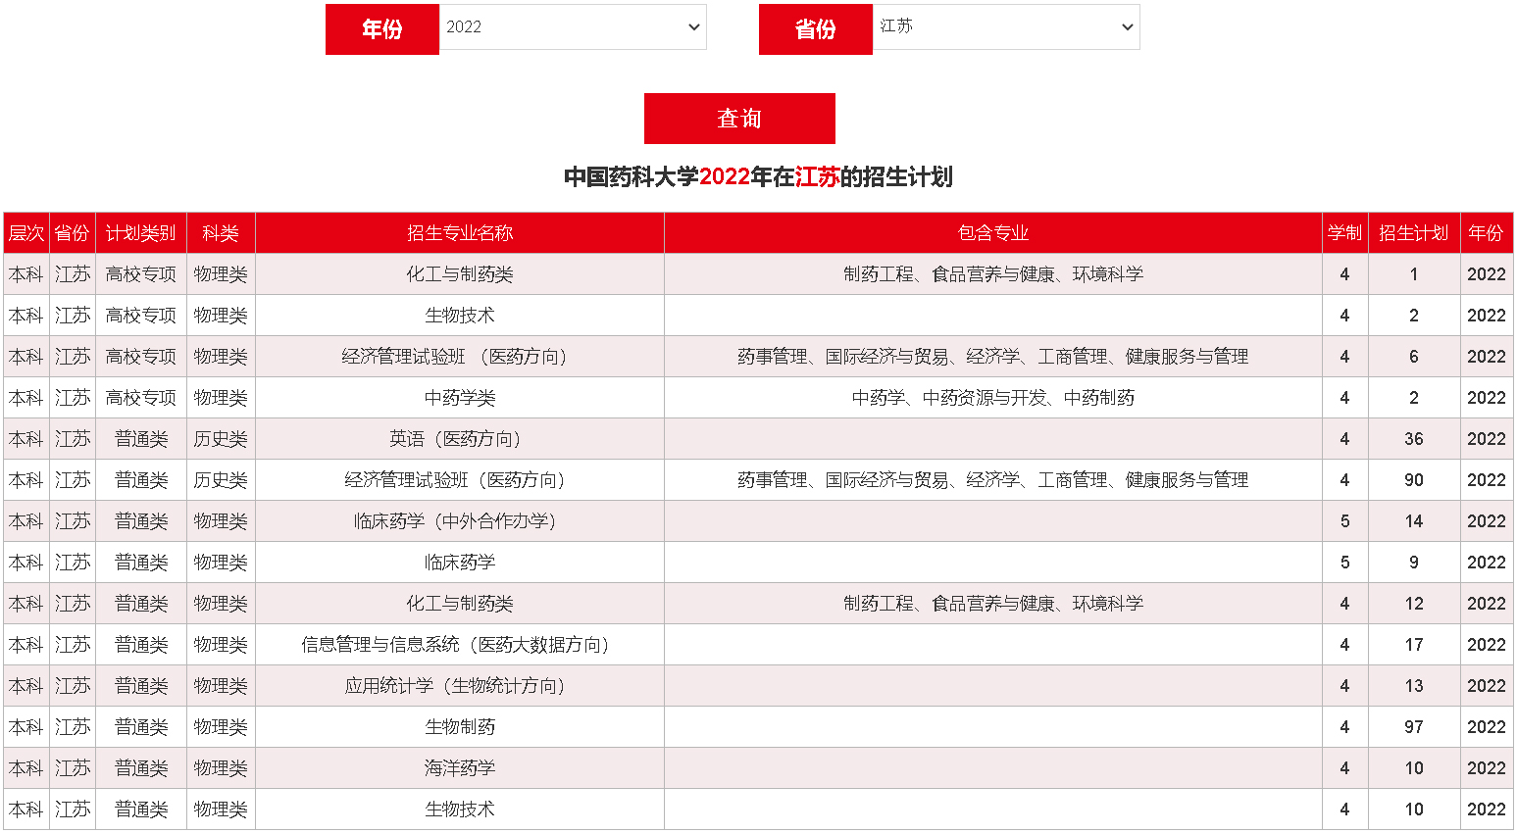Click the 招生计划 column header
This screenshot has width=1517, height=834.
click(1414, 233)
